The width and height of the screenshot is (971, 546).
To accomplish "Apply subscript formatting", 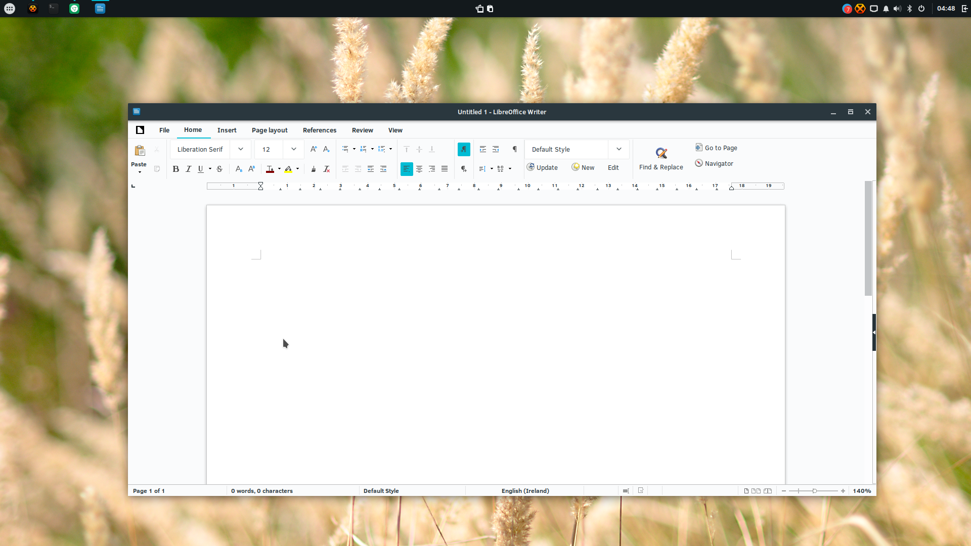I will pos(239,169).
